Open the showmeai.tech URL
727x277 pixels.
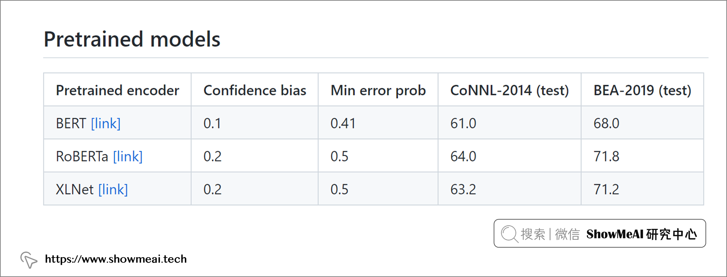[x=116, y=259]
